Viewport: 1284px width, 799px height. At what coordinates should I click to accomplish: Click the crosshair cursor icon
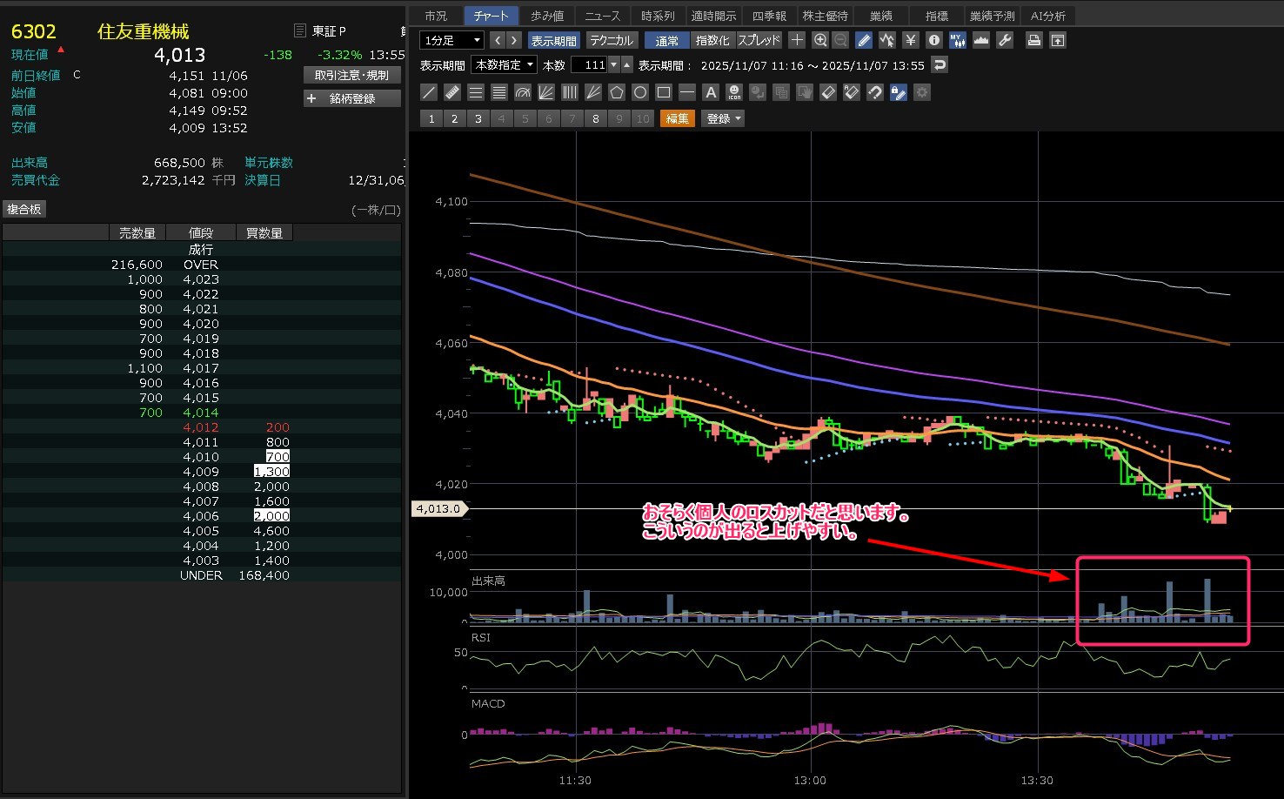796,40
